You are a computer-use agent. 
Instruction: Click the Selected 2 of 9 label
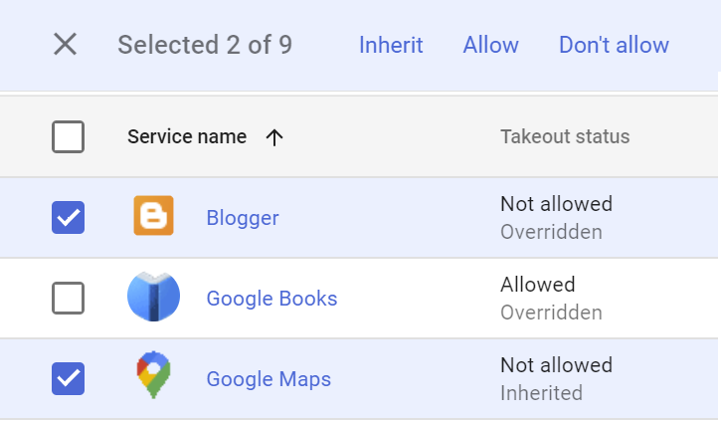205,45
